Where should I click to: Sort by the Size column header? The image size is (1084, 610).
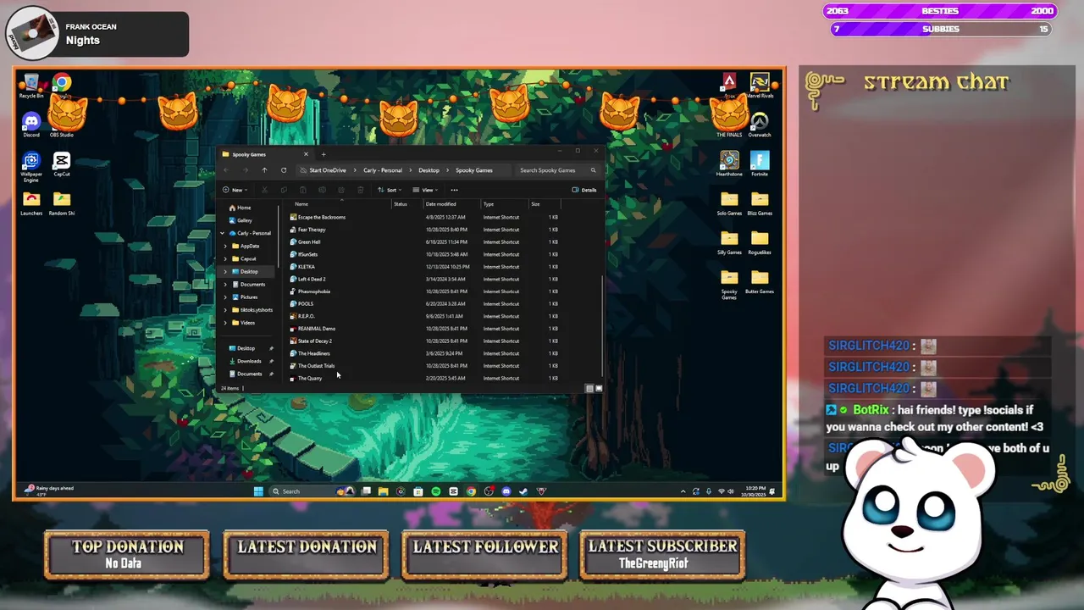click(535, 204)
